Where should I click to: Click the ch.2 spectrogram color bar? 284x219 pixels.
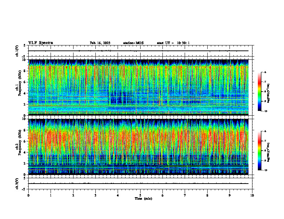[260, 151]
